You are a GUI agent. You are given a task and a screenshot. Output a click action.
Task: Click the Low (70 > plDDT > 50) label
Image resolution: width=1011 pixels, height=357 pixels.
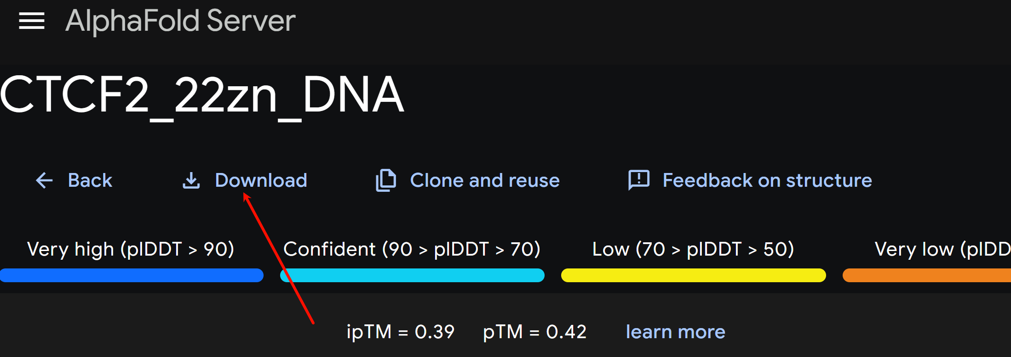pos(693,250)
